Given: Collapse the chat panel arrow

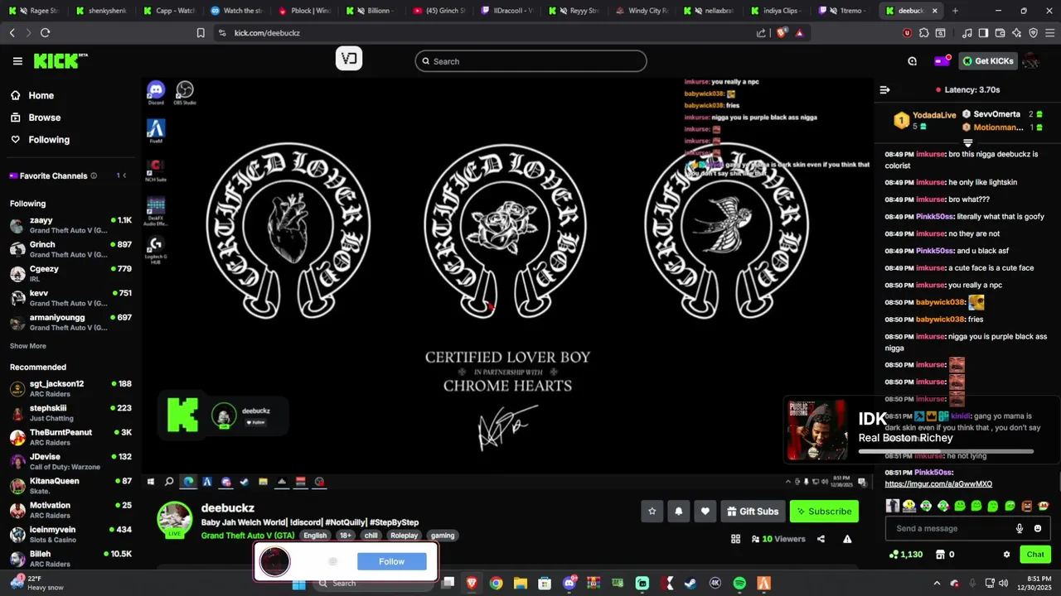Looking at the screenshot, I should pos(884,89).
